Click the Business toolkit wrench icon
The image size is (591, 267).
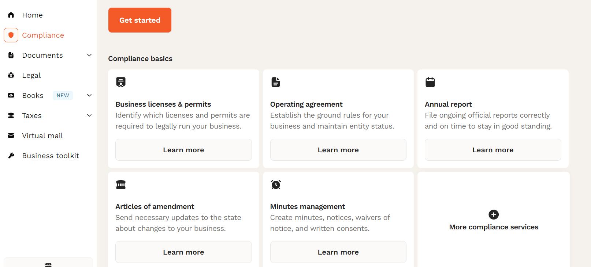click(11, 156)
